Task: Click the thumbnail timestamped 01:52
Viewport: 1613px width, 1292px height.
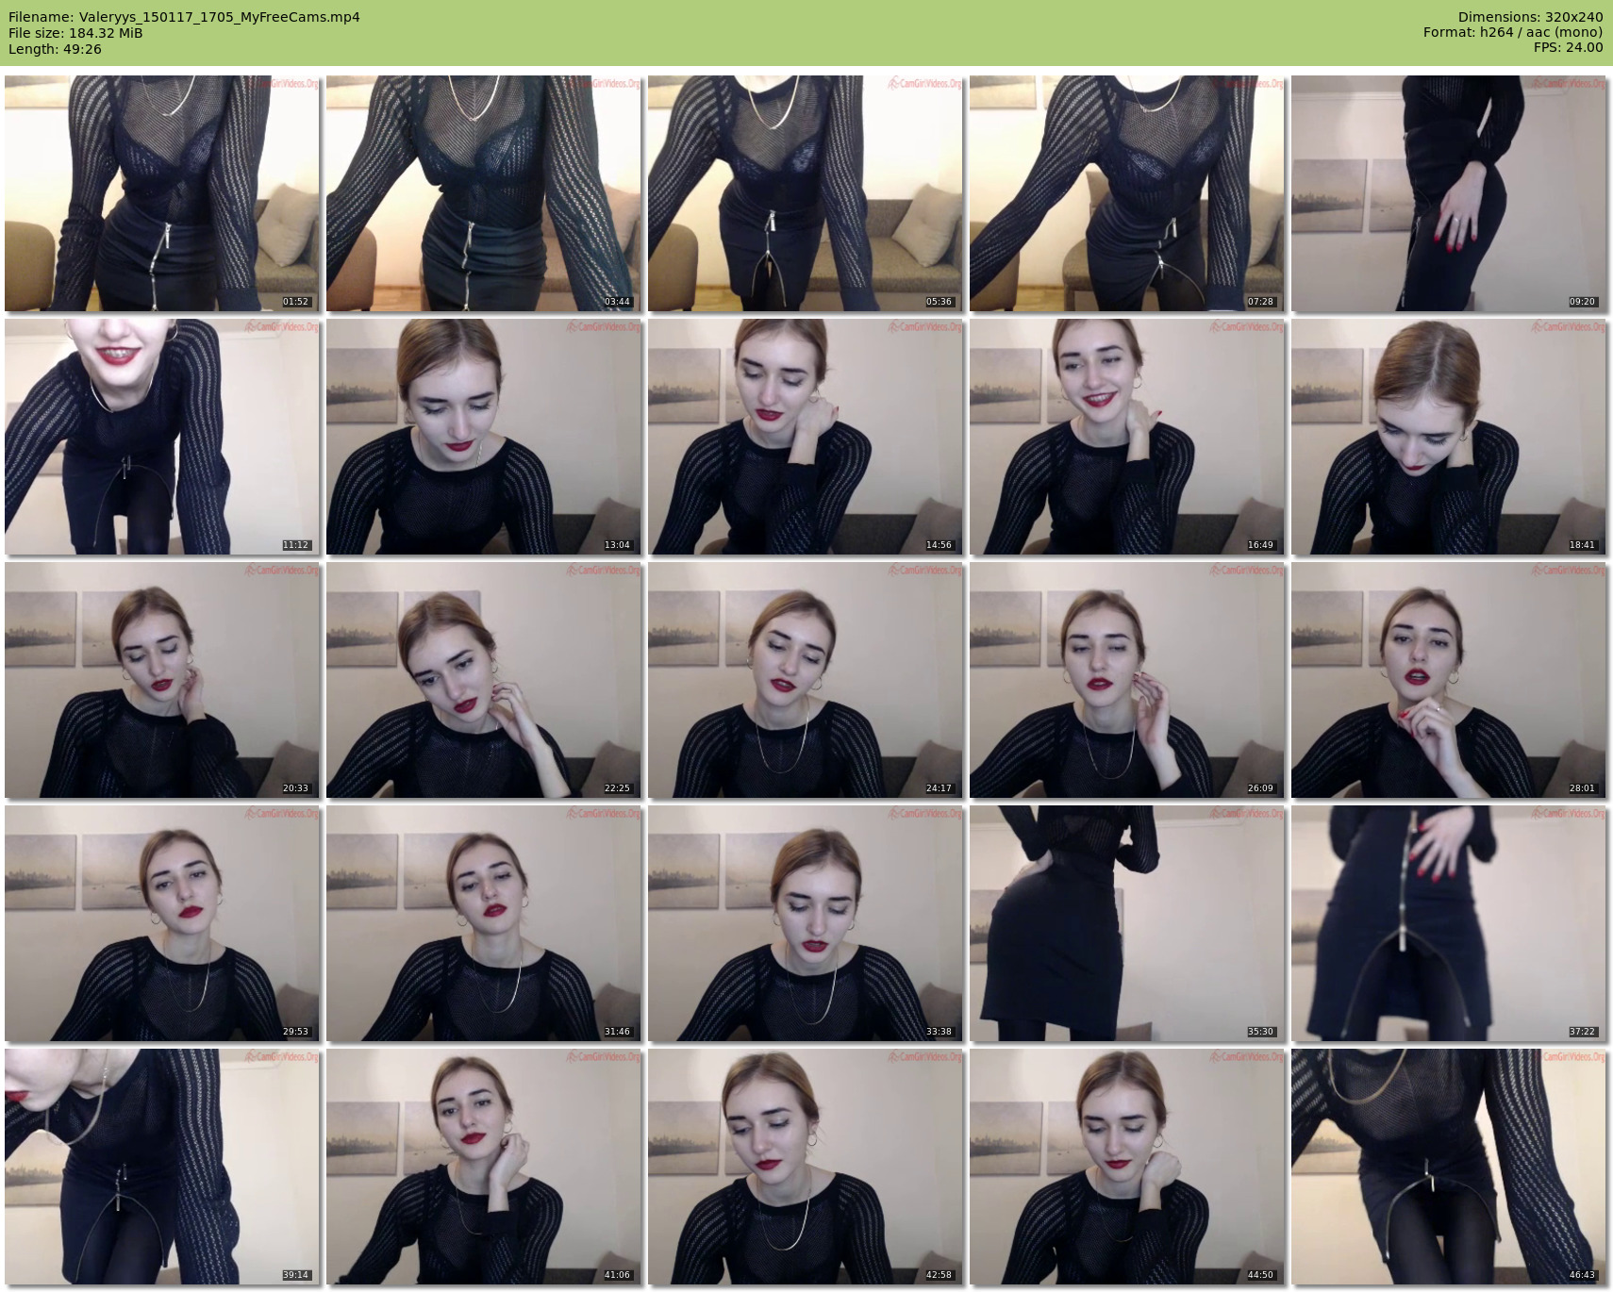Action: coord(161,193)
